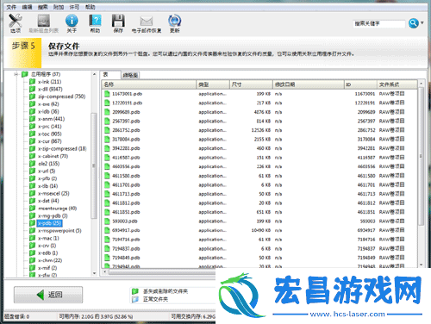Click folder icon beside x-pdb (25)
The image size is (431, 324).
[33, 223]
